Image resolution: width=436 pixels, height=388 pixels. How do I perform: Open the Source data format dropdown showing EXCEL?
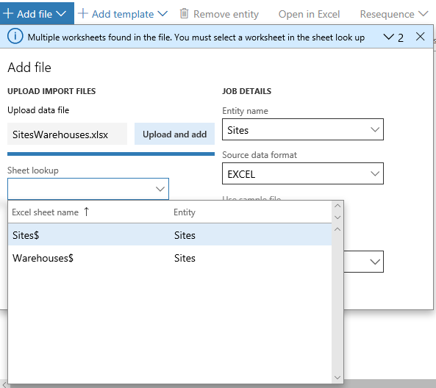click(x=303, y=173)
